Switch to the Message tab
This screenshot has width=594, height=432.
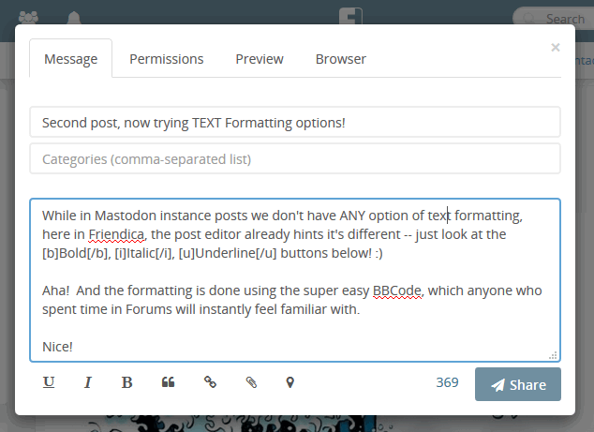click(71, 58)
